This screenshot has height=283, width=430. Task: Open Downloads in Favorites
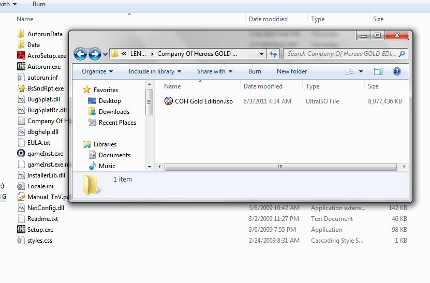pyautogui.click(x=109, y=112)
